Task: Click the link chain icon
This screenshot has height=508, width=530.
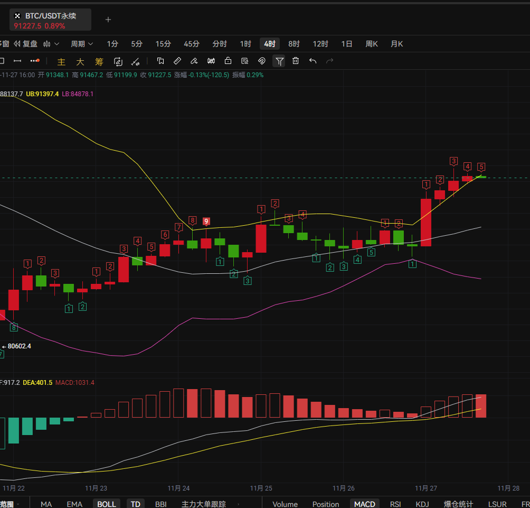Action: click(x=262, y=61)
